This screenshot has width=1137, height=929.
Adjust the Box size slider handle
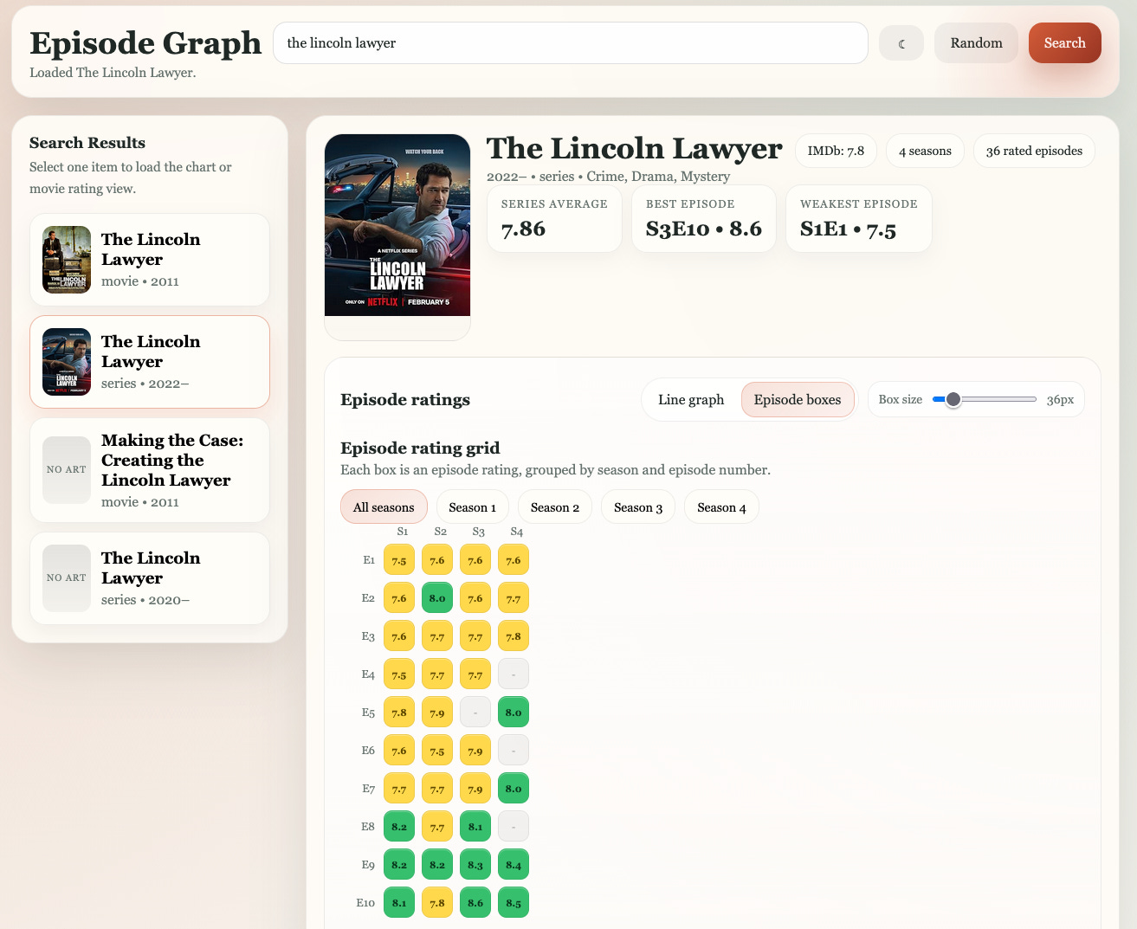pyautogui.click(x=953, y=399)
